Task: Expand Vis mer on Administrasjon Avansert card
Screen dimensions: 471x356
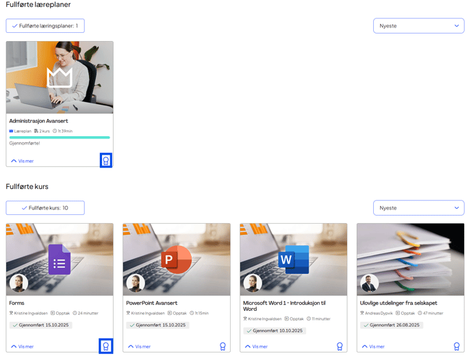Action: 22,161
